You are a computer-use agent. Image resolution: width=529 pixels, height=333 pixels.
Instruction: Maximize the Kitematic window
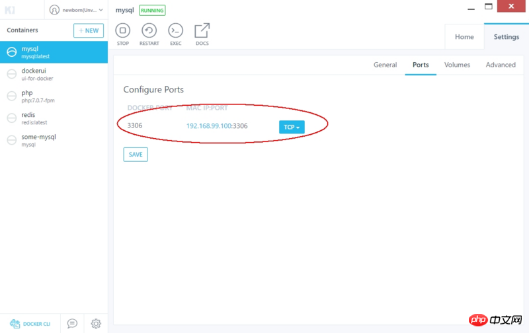(x=488, y=7)
